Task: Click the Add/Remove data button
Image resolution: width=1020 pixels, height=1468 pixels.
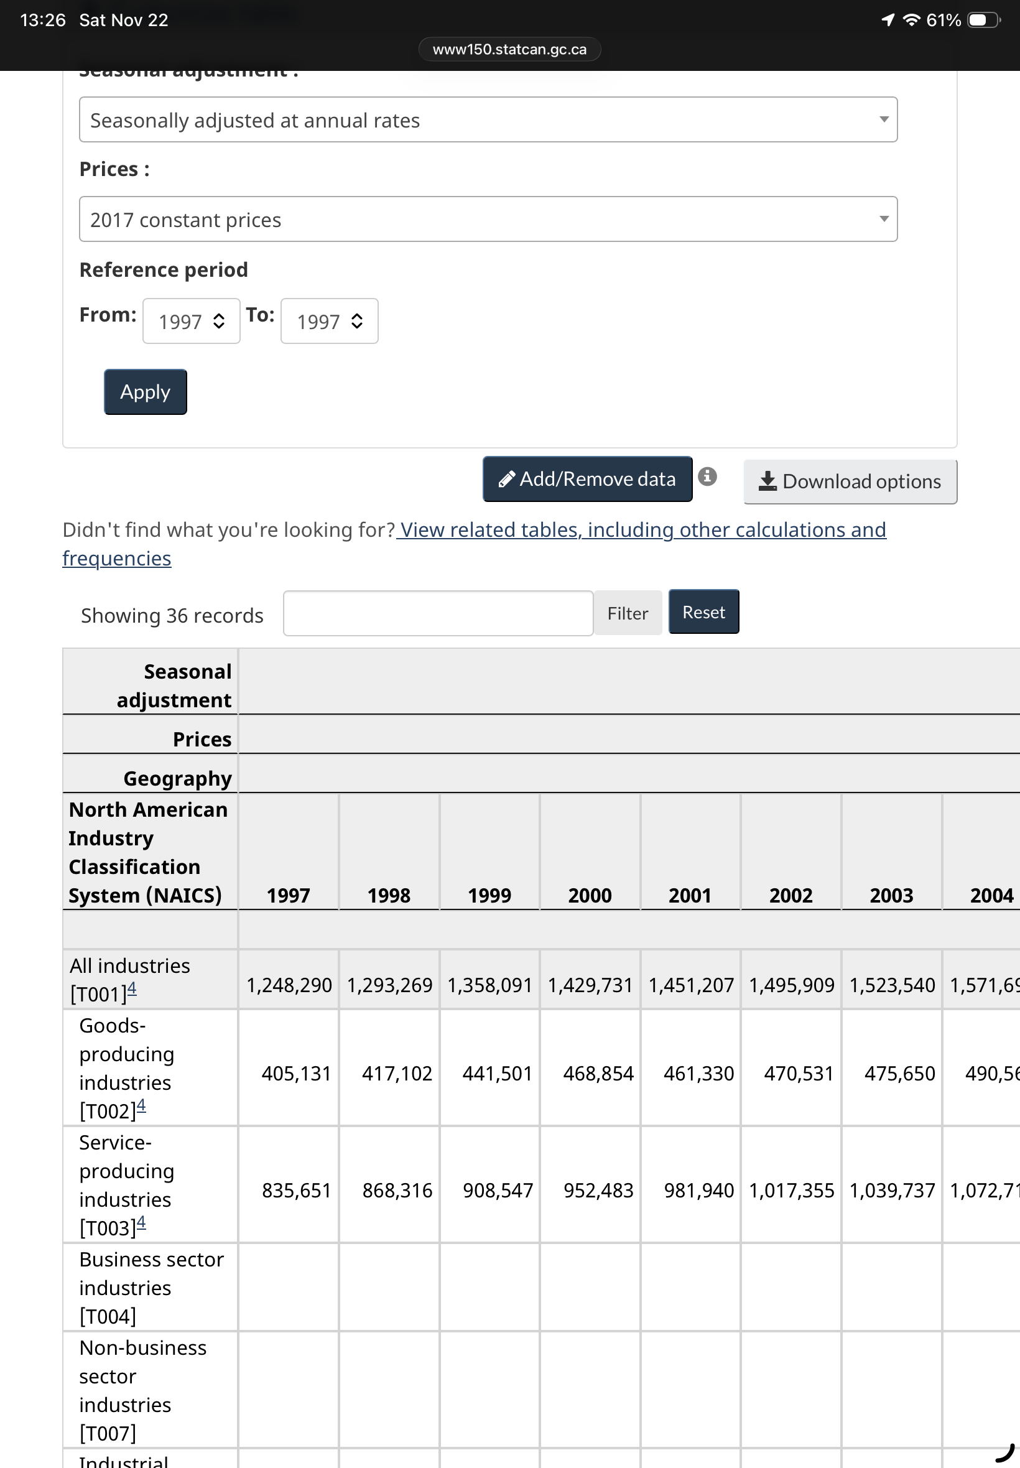Action: coord(586,480)
